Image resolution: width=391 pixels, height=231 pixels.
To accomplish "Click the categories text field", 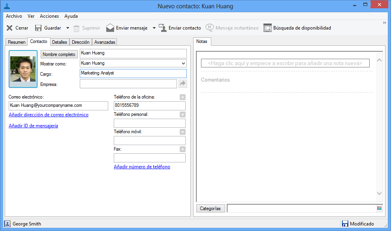I will (302, 209).
